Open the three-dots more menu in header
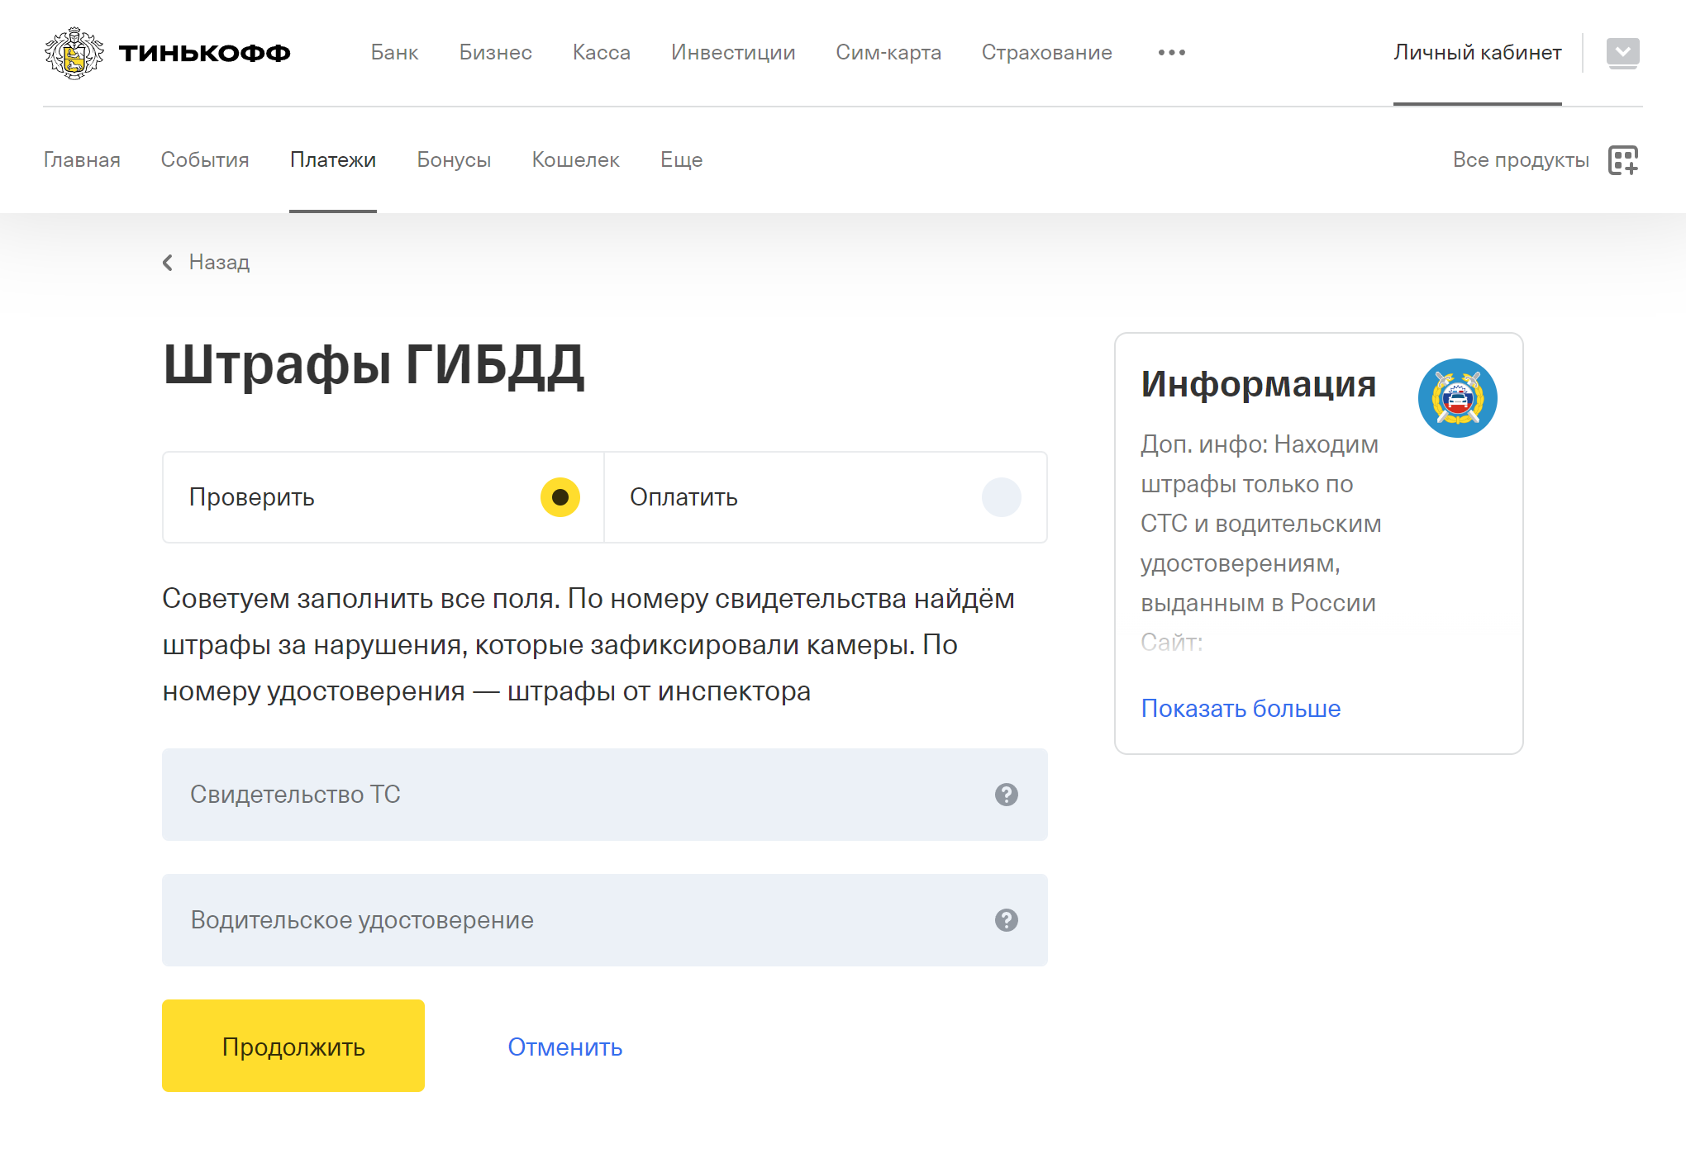 pyautogui.click(x=1171, y=53)
